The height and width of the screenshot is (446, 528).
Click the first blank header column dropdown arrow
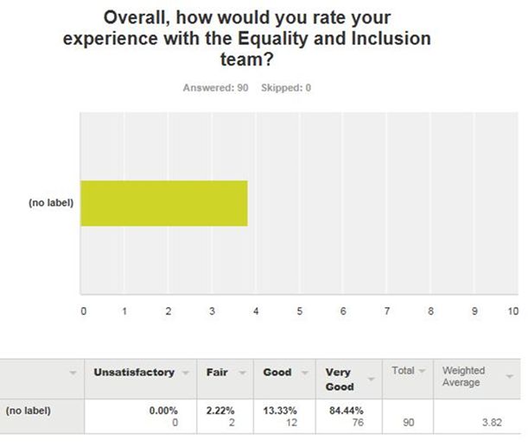click(73, 373)
